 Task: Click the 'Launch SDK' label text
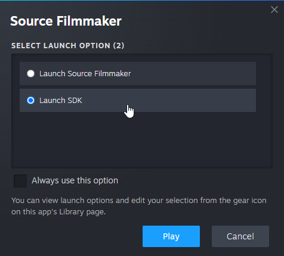point(61,101)
